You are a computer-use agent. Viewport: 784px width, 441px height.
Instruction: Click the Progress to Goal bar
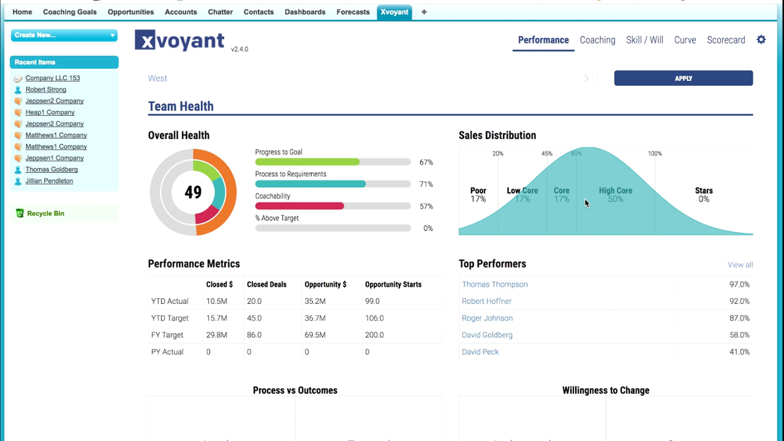coord(333,162)
